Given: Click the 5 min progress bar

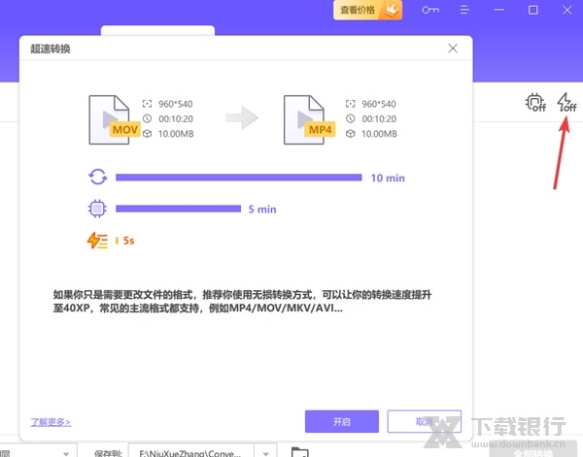Looking at the screenshot, I should [179, 209].
